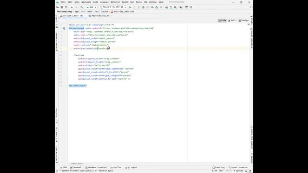Viewport: 308px width, 173px height.
Task: Open the Build menu
Action: point(125,2)
